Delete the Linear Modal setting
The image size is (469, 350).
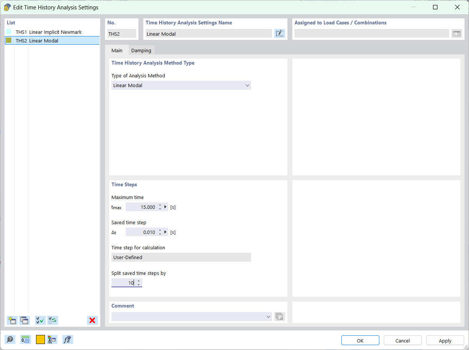[x=92, y=320]
